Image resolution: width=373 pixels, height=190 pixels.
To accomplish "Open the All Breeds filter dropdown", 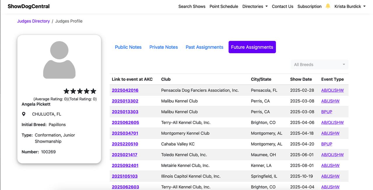I will tap(319, 64).
